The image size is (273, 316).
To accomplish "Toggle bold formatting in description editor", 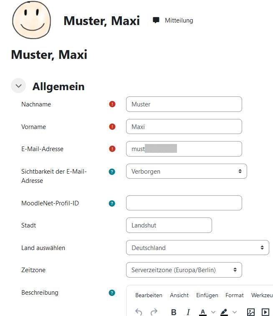I will (x=174, y=312).
